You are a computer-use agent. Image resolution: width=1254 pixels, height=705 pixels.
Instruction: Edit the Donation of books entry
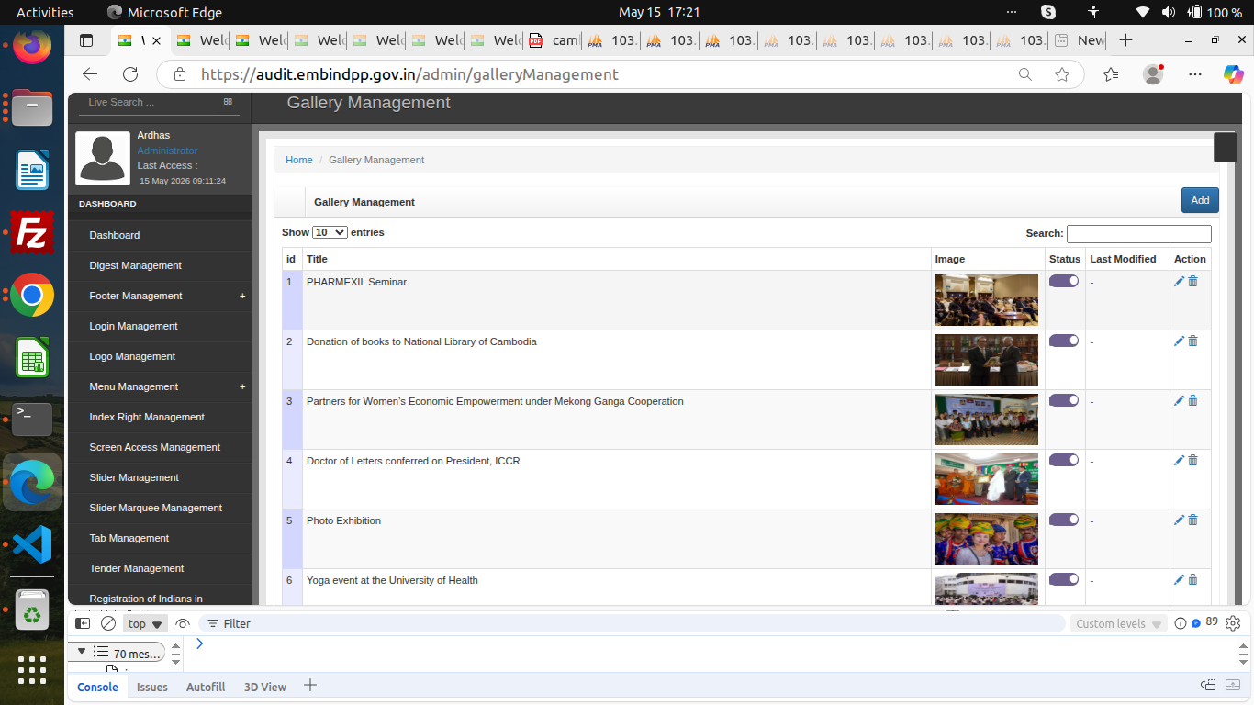(1179, 341)
